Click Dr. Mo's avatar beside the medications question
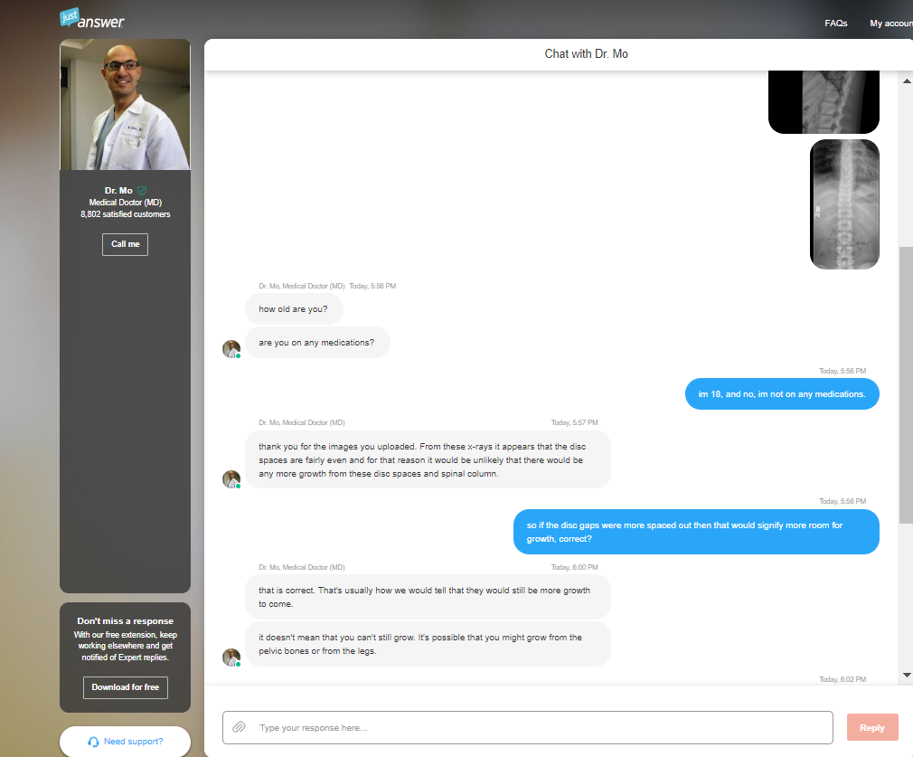This screenshot has width=913, height=757. point(231,349)
